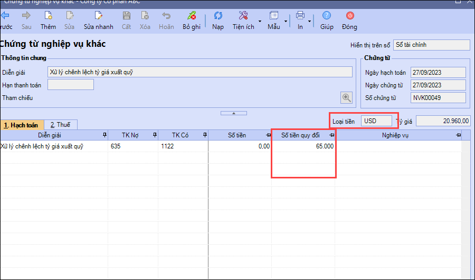Click the Nạp reload icon
The width and height of the screenshot is (475, 280).
[x=217, y=16]
